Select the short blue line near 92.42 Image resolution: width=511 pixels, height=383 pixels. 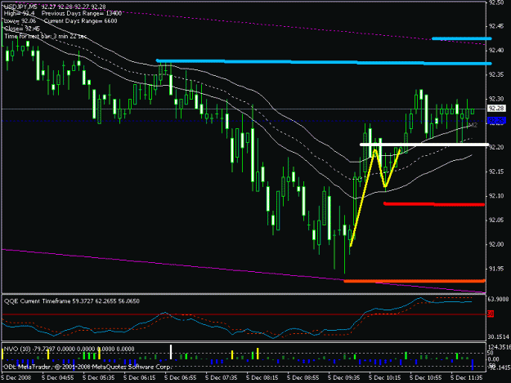click(x=461, y=38)
